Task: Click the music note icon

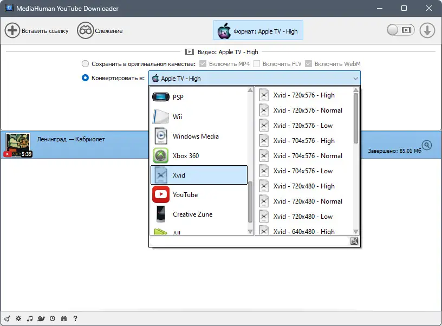Action: pyautogui.click(x=30, y=318)
